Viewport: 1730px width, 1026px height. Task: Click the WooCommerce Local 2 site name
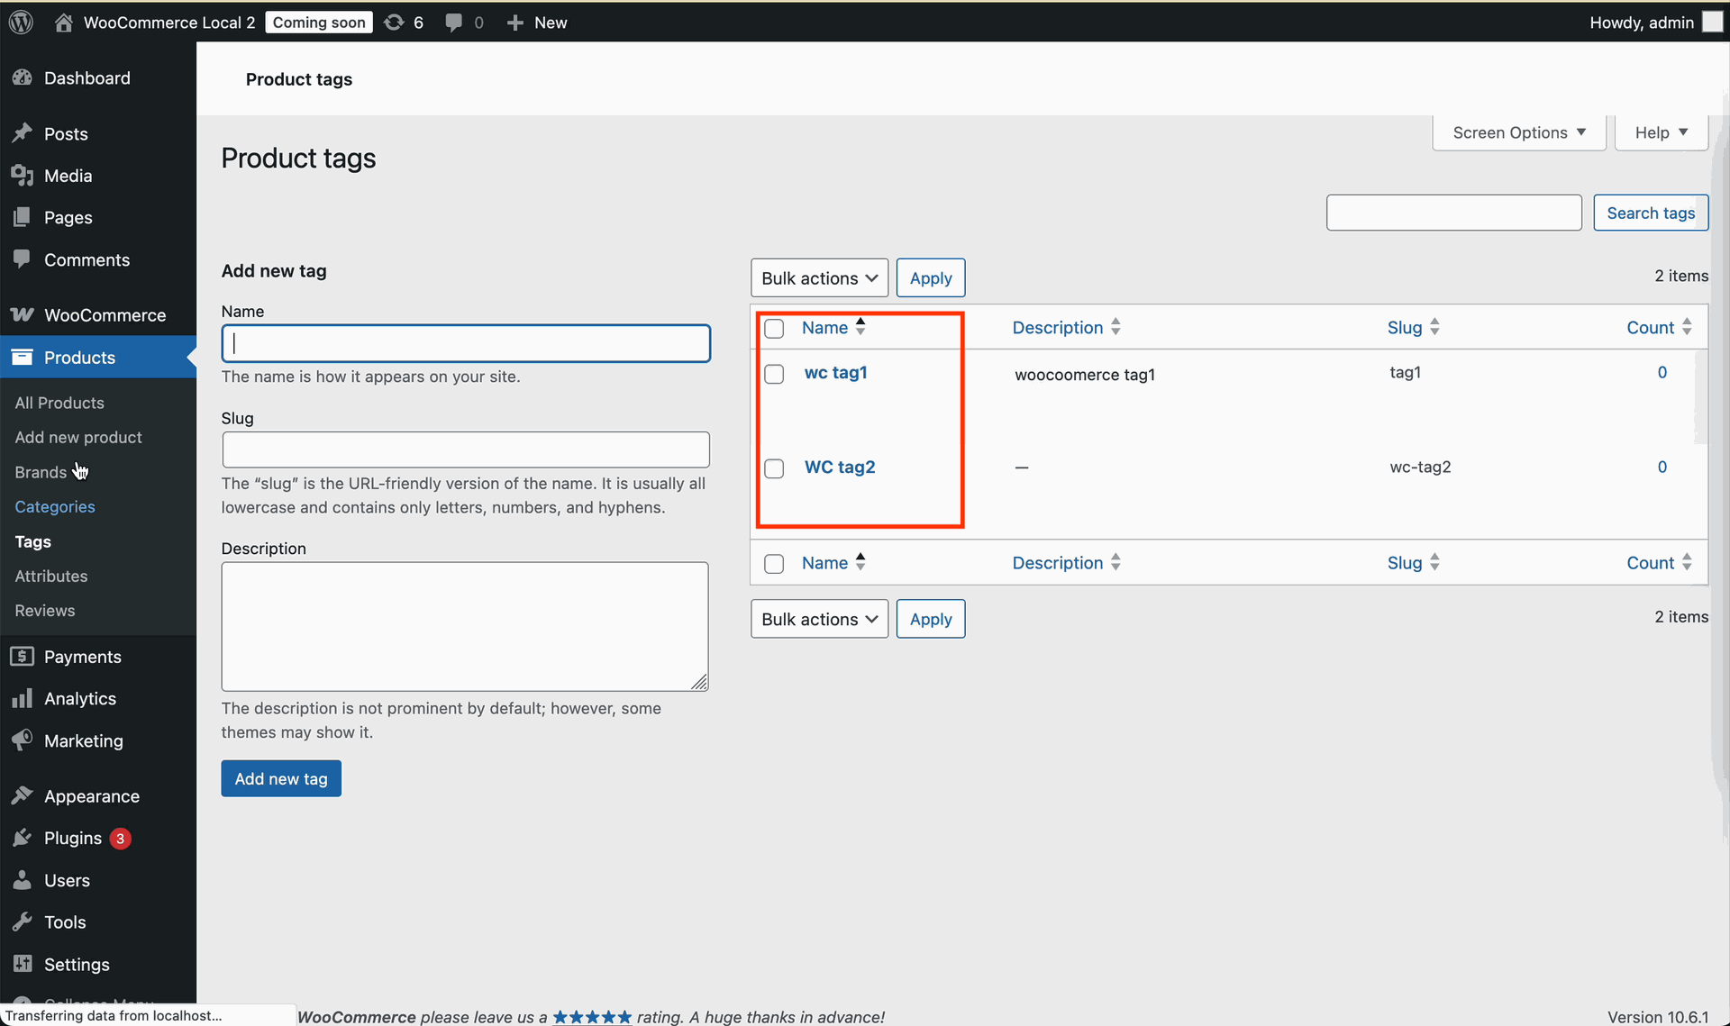(x=169, y=23)
